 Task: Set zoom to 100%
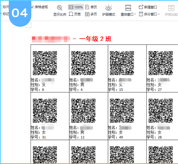(x=76, y=7)
